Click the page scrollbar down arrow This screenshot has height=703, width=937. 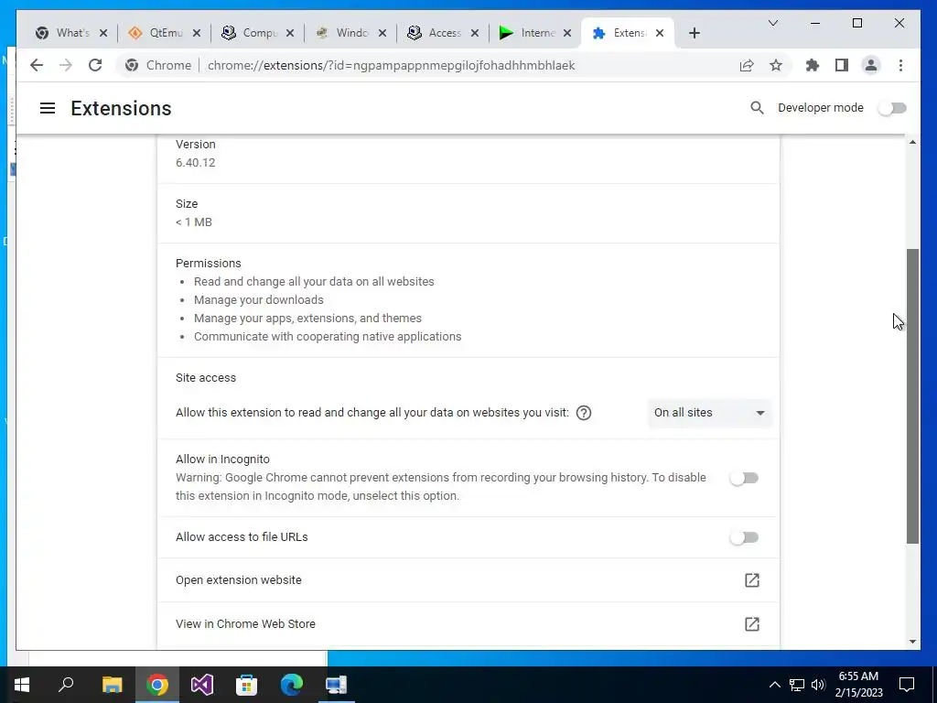912,642
